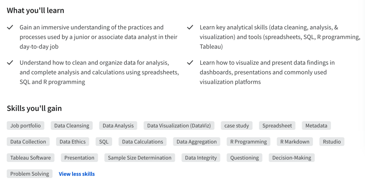Screen dimensions: 365x183
Task: Choose the Data Visualization (DataViz) tag
Action: [x=179, y=126]
